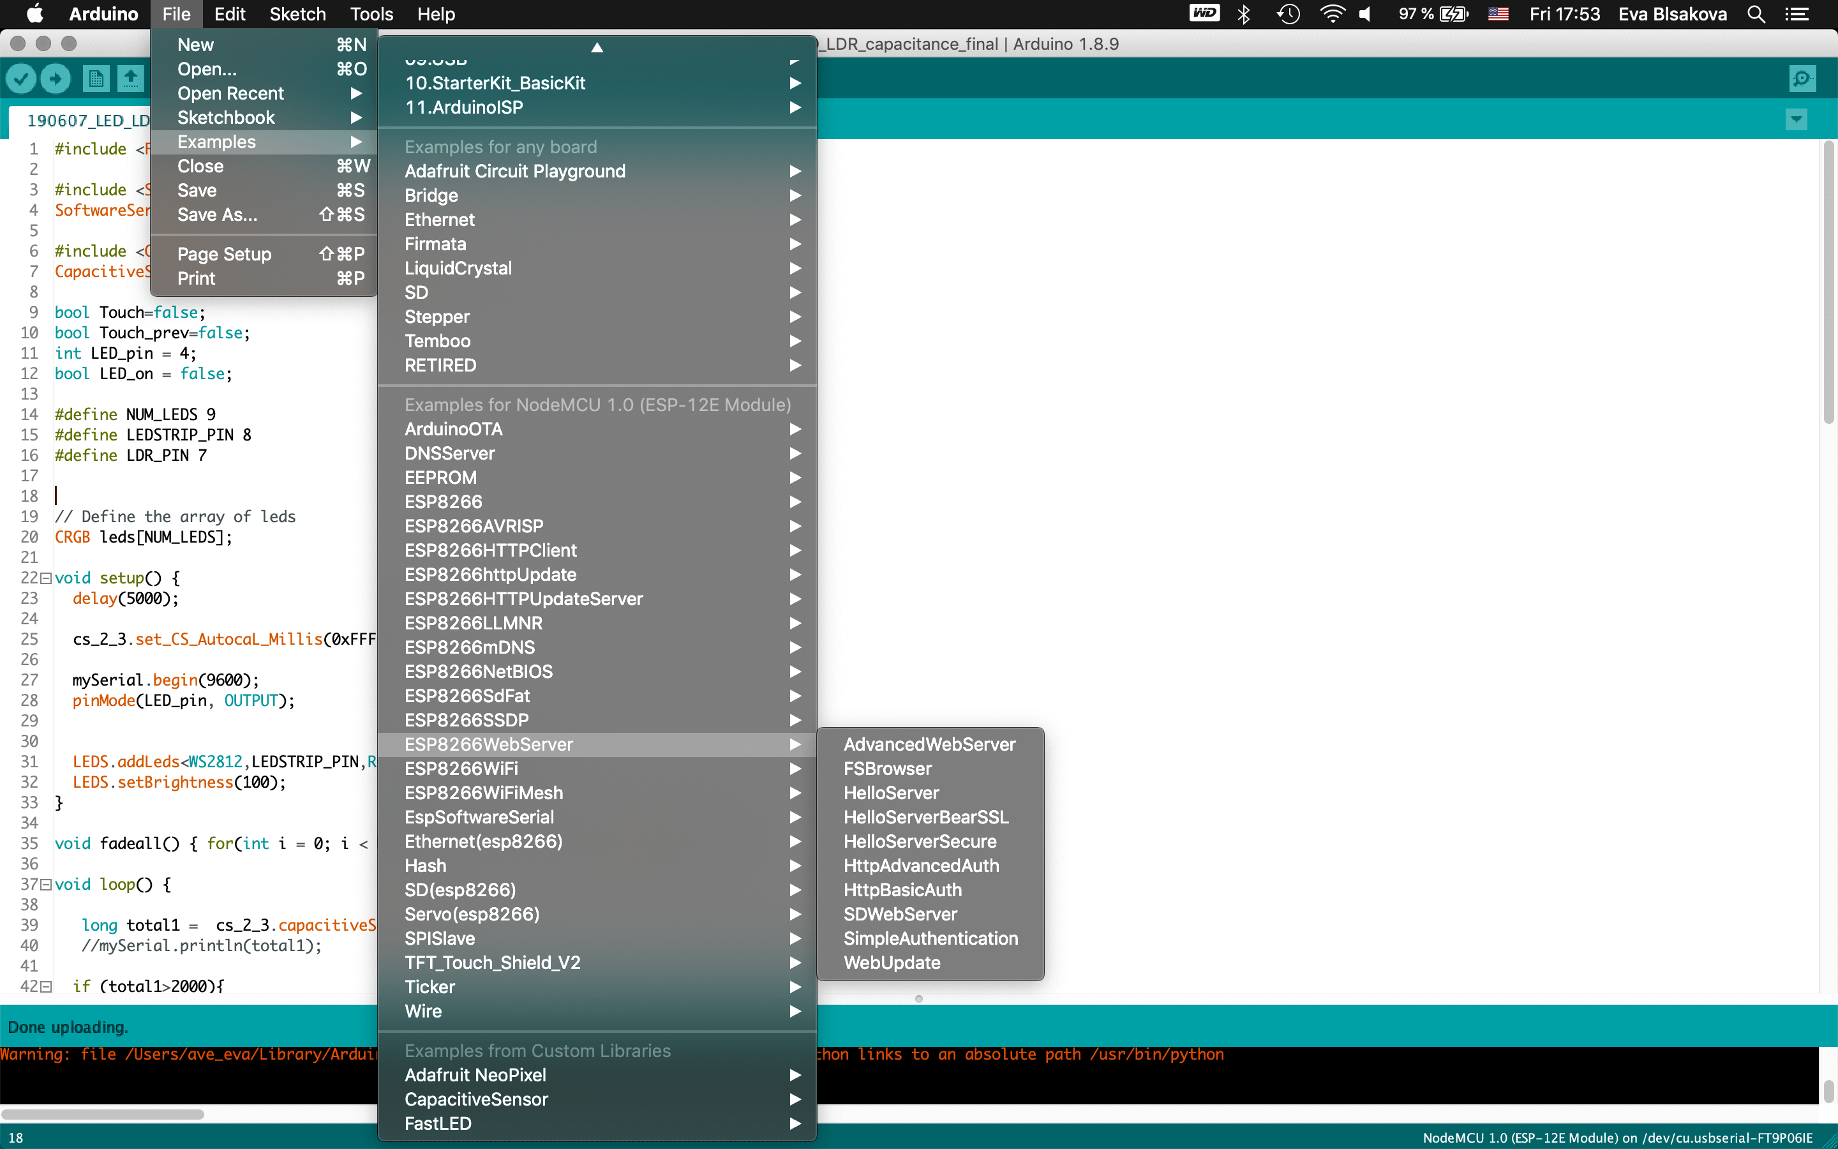Click the Verify checkmark toolbar icon
Viewport: 1838px width, 1149px height.
(x=21, y=79)
